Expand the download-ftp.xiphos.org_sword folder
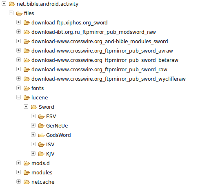The height and width of the screenshot is (187, 198). (x=18, y=22)
